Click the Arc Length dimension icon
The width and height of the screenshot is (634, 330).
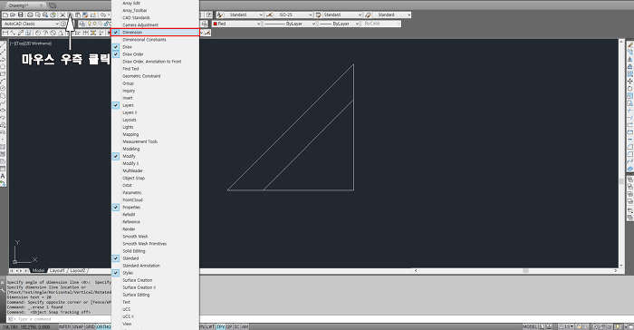(x=21, y=33)
